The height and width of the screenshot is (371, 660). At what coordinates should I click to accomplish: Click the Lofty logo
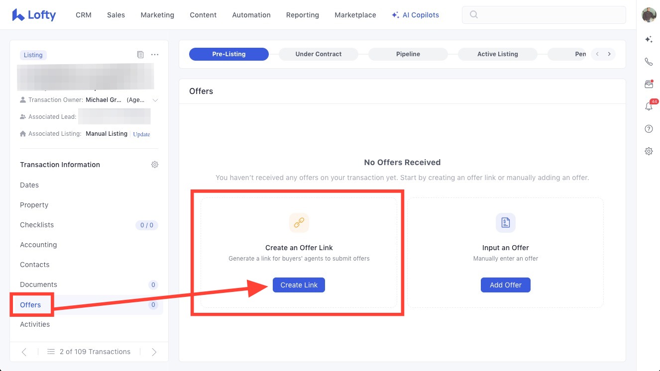(34, 15)
